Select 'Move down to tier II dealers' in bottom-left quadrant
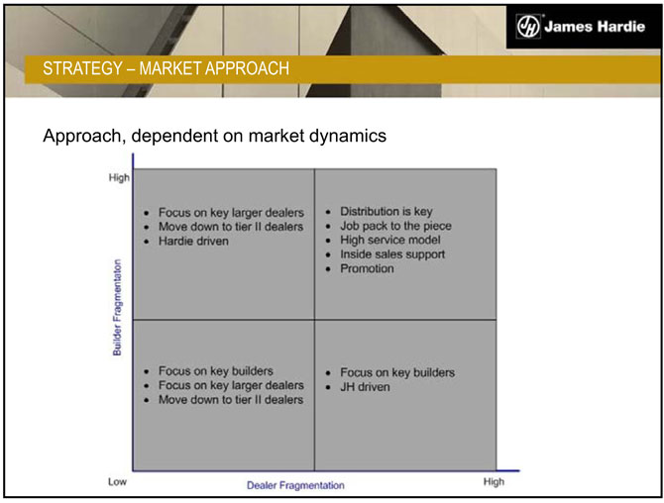 point(230,399)
